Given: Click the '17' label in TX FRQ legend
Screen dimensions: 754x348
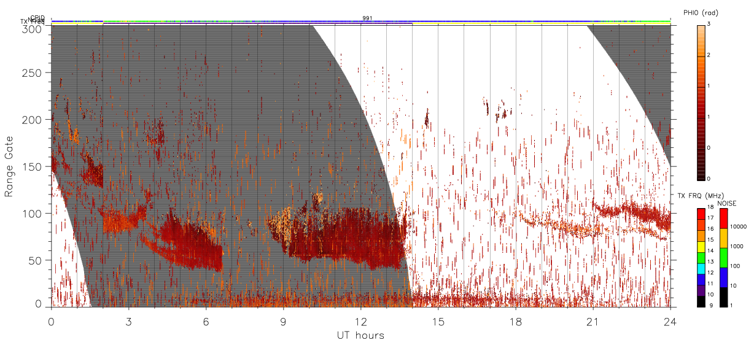Looking at the screenshot, I should pyautogui.click(x=711, y=218).
